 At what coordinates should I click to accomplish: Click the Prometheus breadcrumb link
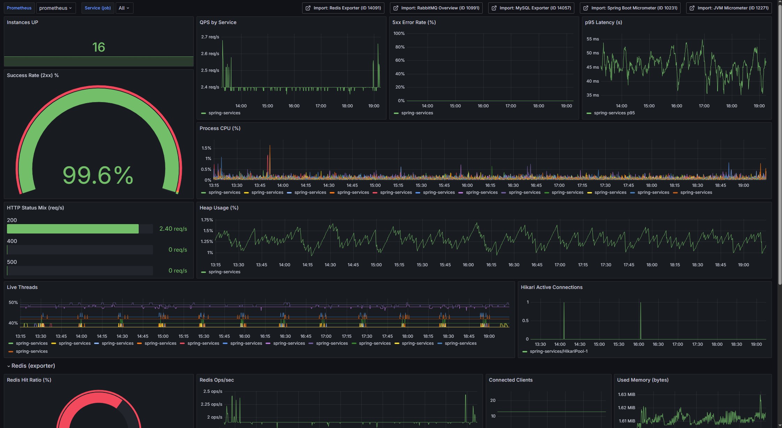pyautogui.click(x=19, y=8)
